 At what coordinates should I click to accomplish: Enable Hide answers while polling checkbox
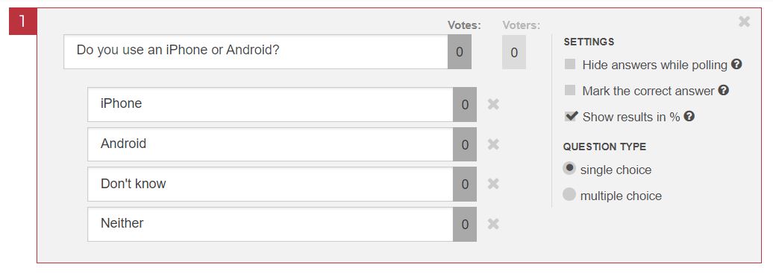570,64
